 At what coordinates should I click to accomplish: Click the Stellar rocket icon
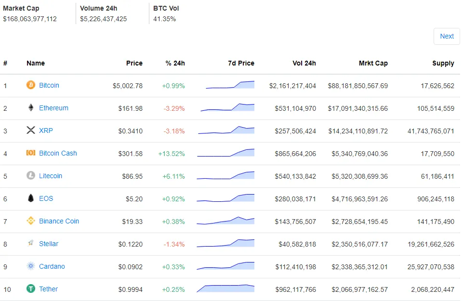(31, 244)
